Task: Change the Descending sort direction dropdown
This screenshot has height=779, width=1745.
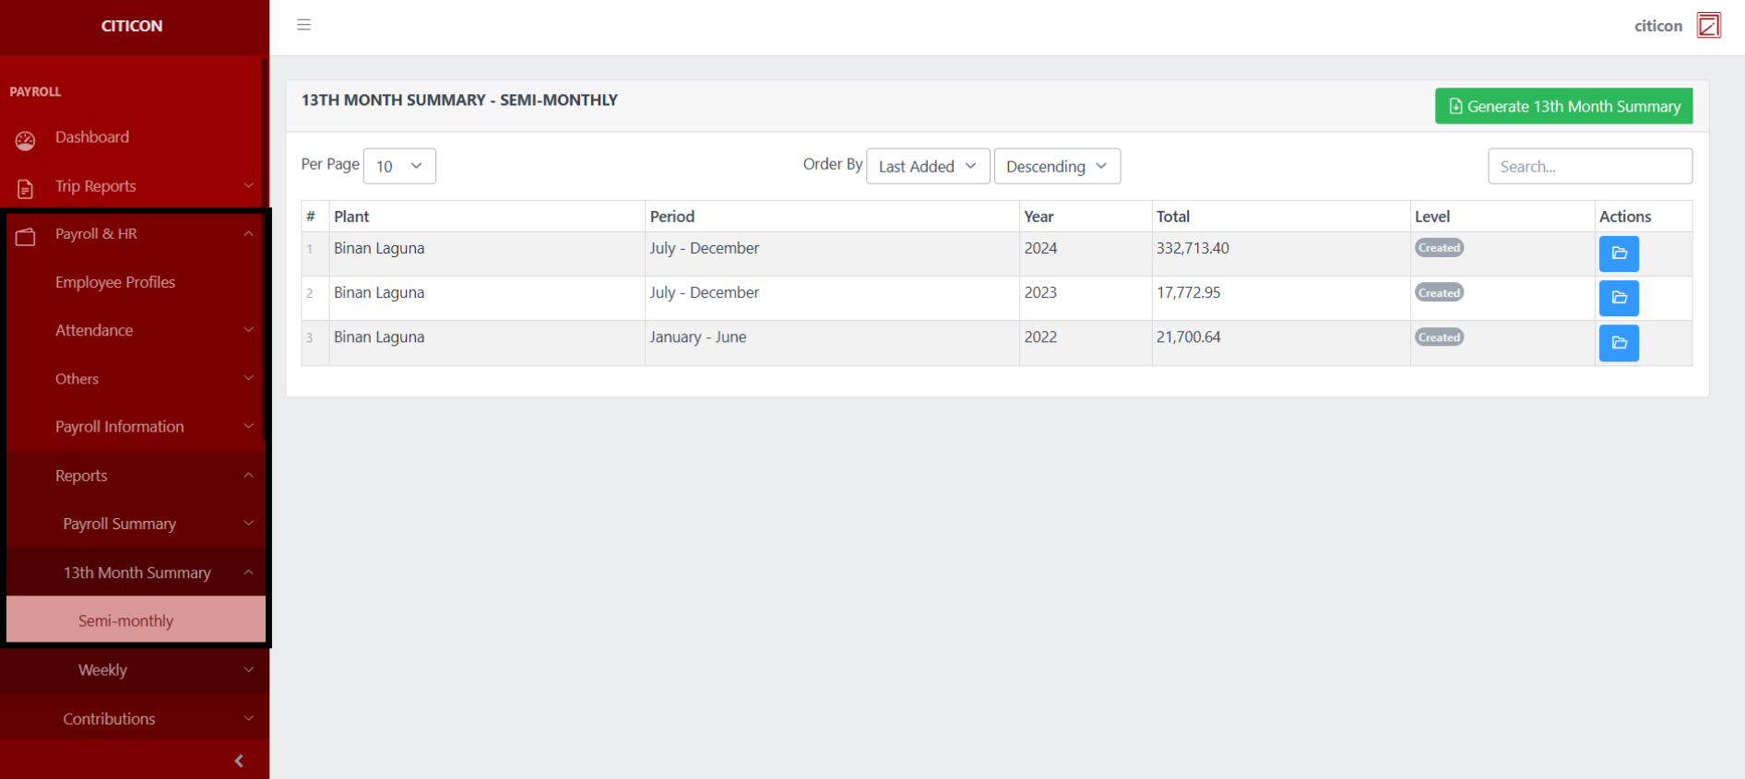Action: click(1056, 166)
